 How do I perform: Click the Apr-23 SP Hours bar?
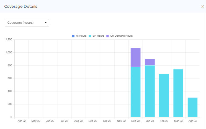click(192, 107)
